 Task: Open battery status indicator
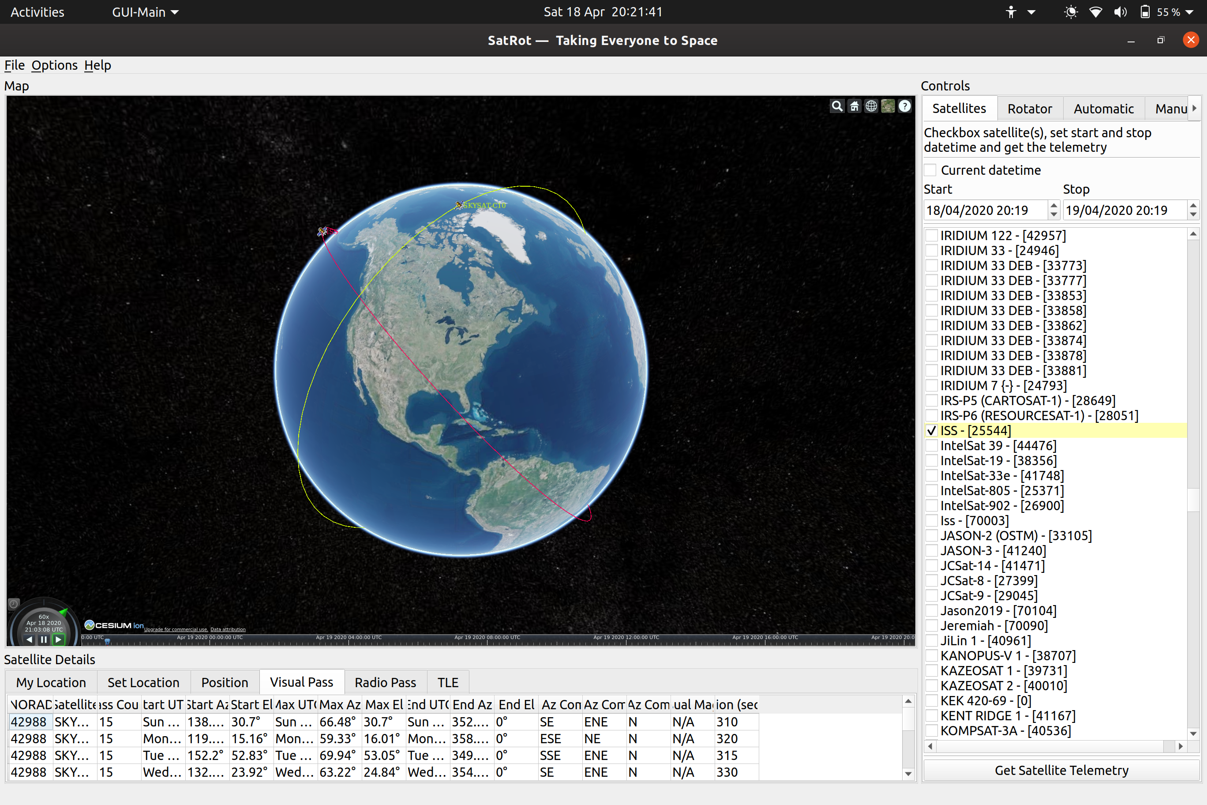coord(1145,12)
